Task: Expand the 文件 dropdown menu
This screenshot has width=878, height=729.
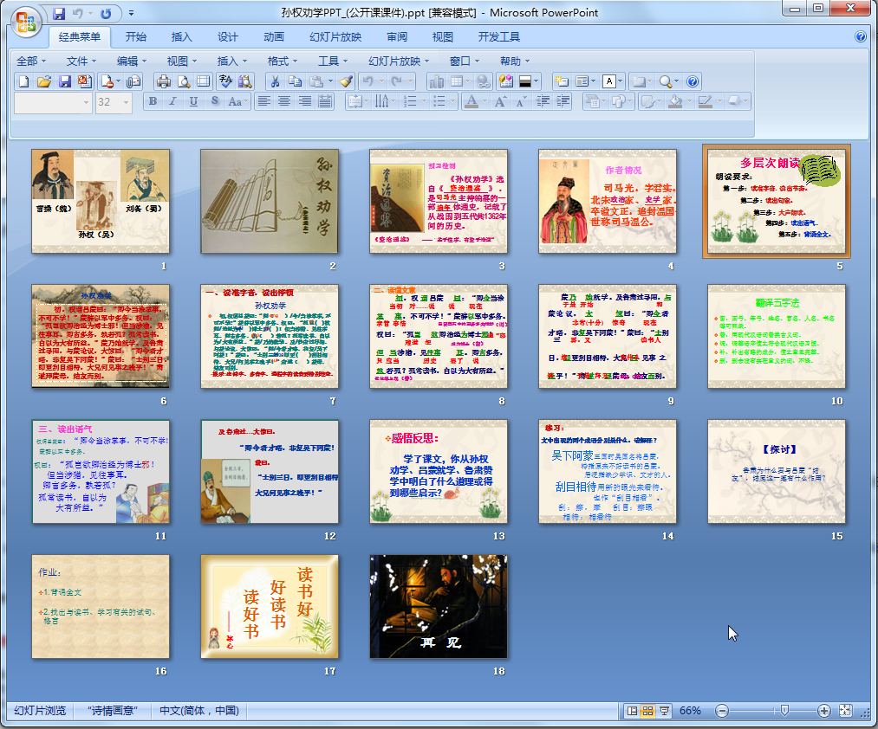Action: pos(81,61)
